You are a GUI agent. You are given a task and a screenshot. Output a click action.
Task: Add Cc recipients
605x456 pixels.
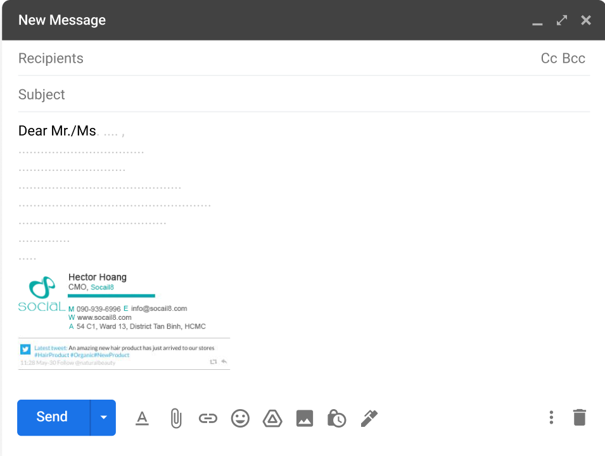click(x=549, y=58)
